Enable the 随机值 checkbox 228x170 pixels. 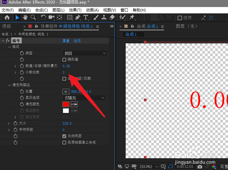(64, 60)
